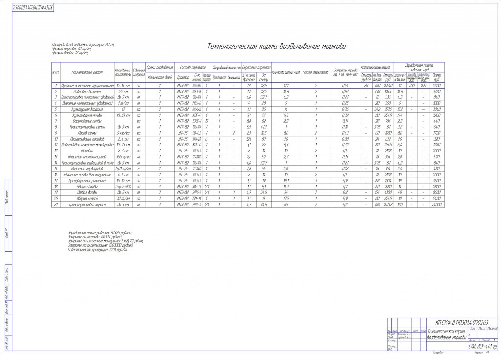The width and height of the screenshot is (501, 354).
Task: Select the 'Внесение инсектицидов' row name
Action: [x=87, y=157]
